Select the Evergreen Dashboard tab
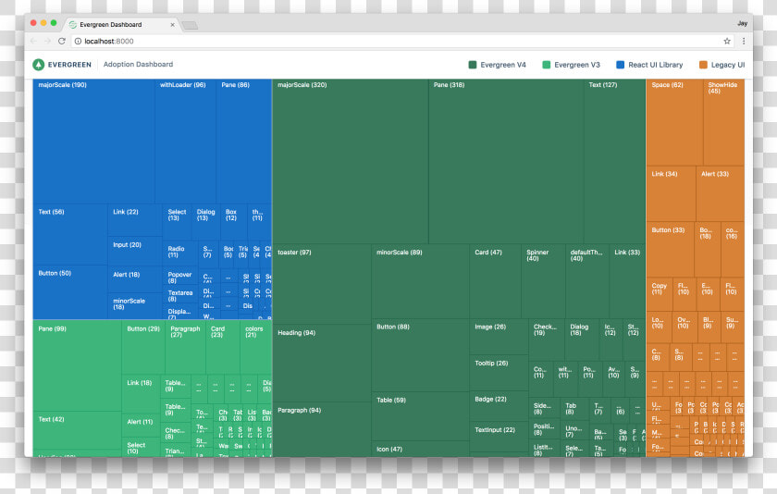This screenshot has width=777, height=494. [x=121, y=24]
